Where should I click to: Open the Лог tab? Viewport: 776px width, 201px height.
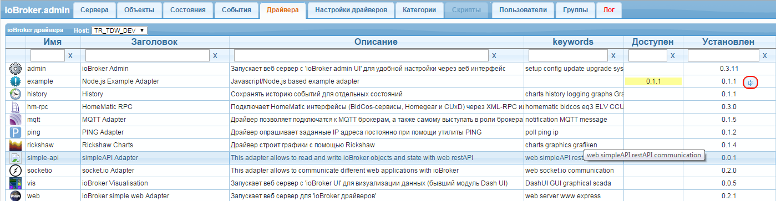[x=609, y=9]
